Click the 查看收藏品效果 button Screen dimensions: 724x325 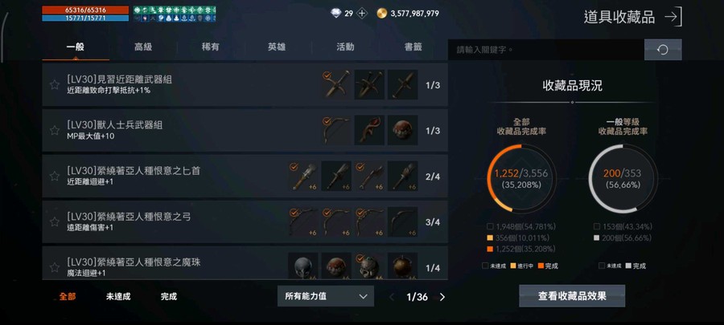(x=572, y=296)
